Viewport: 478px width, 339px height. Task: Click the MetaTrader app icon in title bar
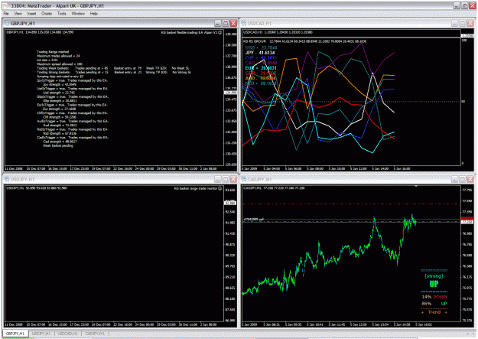pyautogui.click(x=5, y=5)
